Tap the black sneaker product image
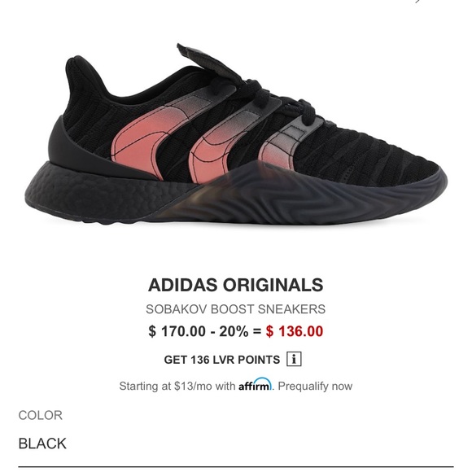472x472 pixels. pyautogui.click(x=236, y=134)
